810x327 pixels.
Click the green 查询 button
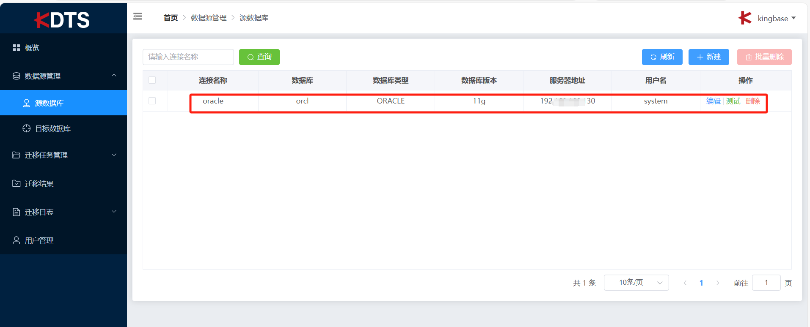pyautogui.click(x=259, y=57)
